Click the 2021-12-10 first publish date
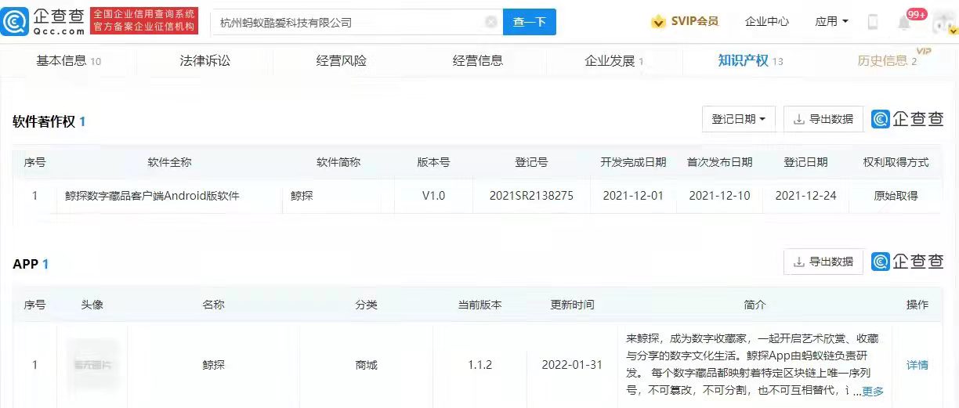This screenshot has width=959, height=408. (719, 196)
